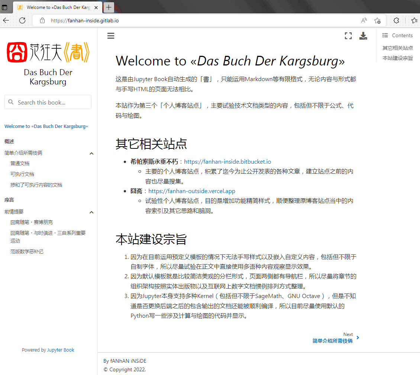
Task: Focus the Search this book field
Action: (48, 102)
